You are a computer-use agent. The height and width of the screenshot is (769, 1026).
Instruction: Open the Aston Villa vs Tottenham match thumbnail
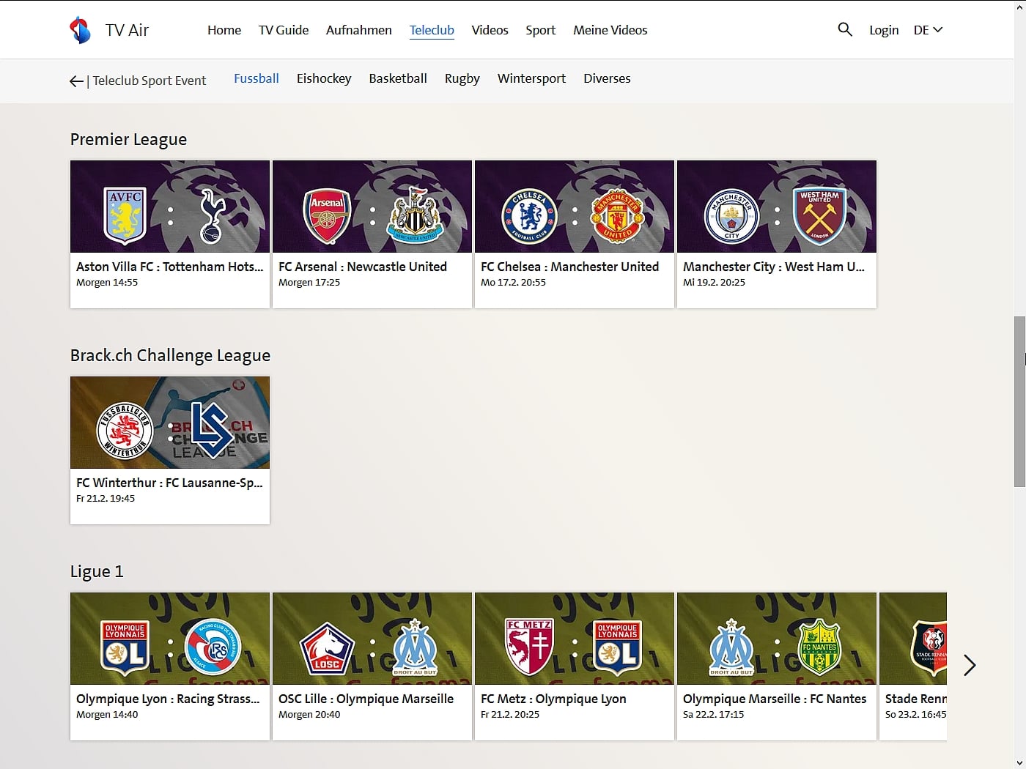(x=169, y=206)
